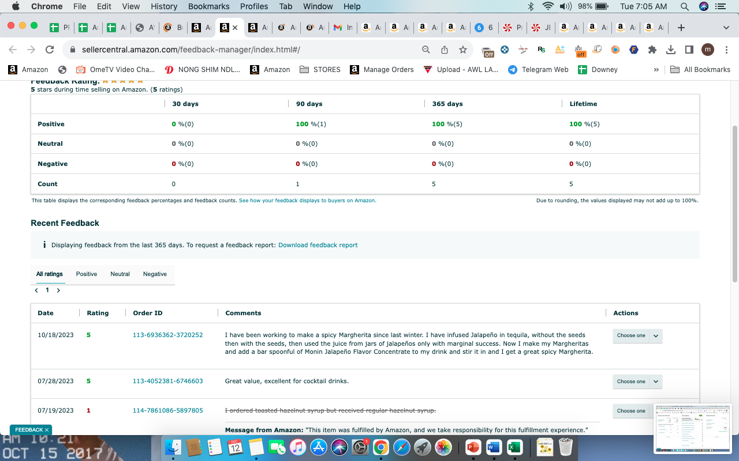Open the Apple menu
739x461 pixels.
click(x=15, y=6)
